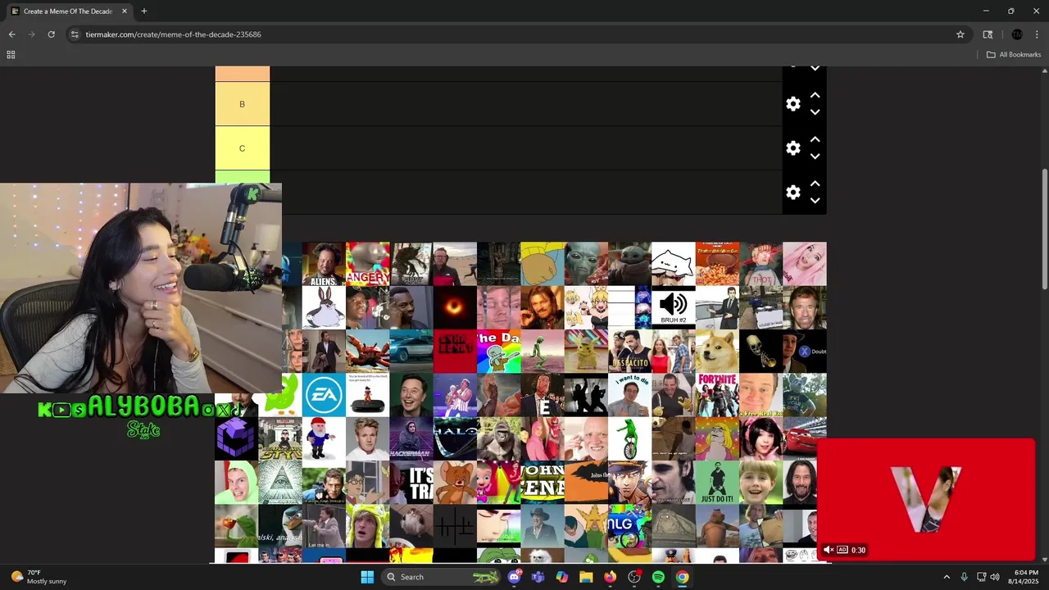Pick the Arthur clenched fist meme
Screen dimensions: 1049x590
point(542,263)
